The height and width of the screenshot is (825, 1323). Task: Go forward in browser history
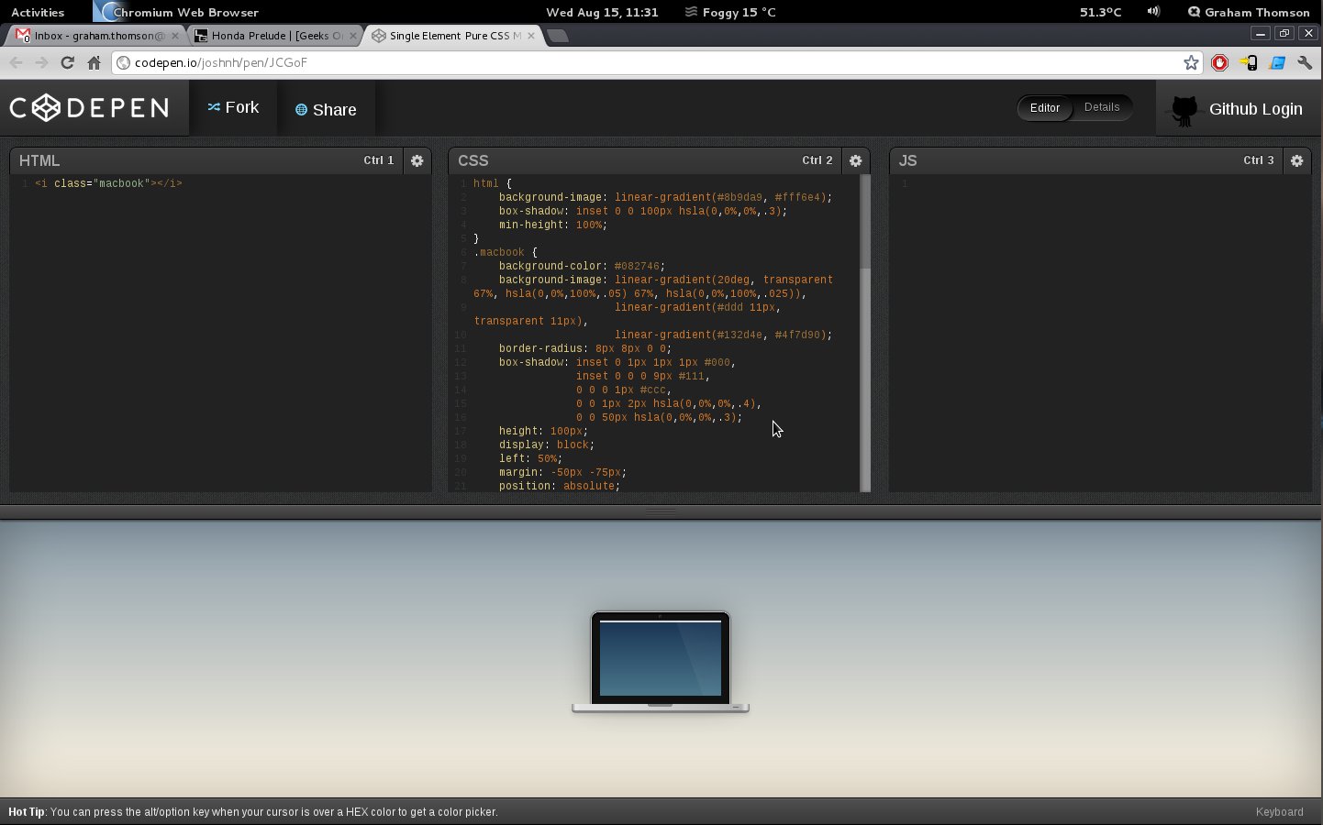[x=41, y=62]
